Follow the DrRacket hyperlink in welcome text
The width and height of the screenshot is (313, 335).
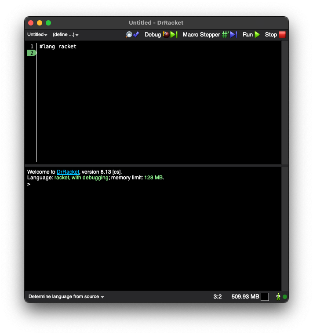(68, 172)
